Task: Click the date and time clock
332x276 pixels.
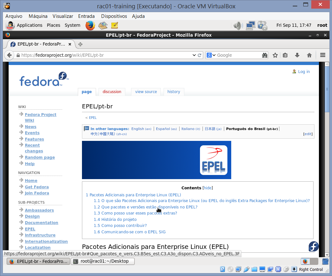Action: [294, 25]
